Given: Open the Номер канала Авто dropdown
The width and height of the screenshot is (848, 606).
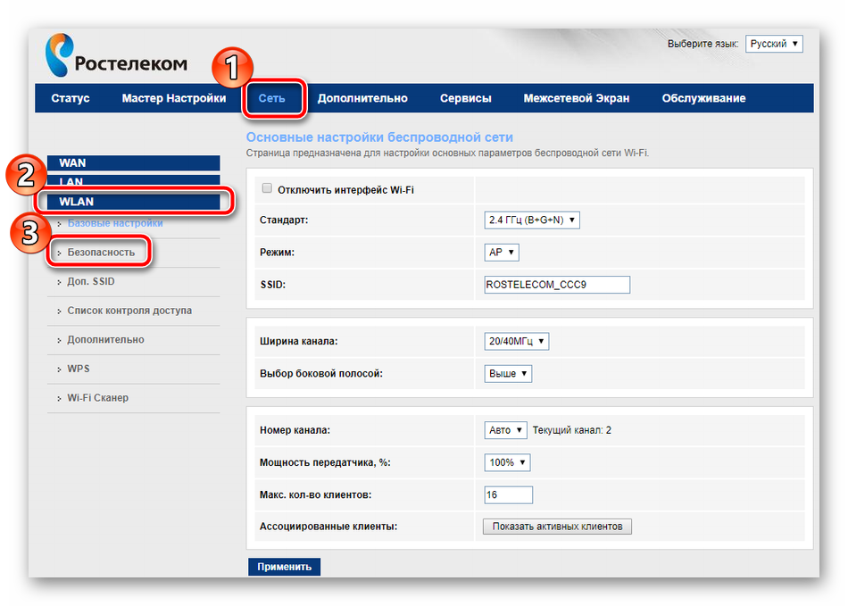Looking at the screenshot, I should 505,430.
